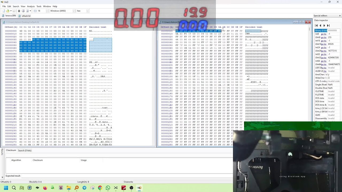Open the Search menu

click(x=16, y=6)
